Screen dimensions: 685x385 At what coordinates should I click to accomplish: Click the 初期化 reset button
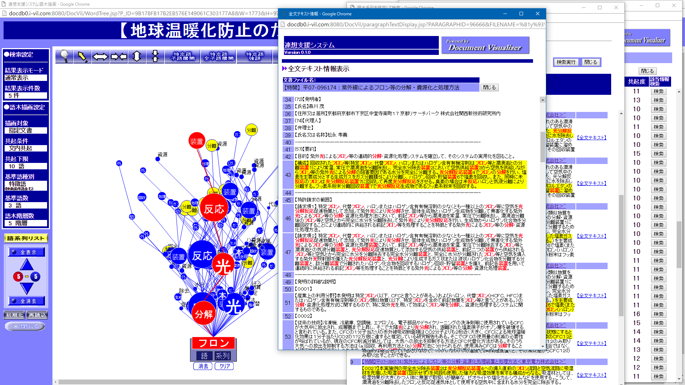tap(14, 315)
